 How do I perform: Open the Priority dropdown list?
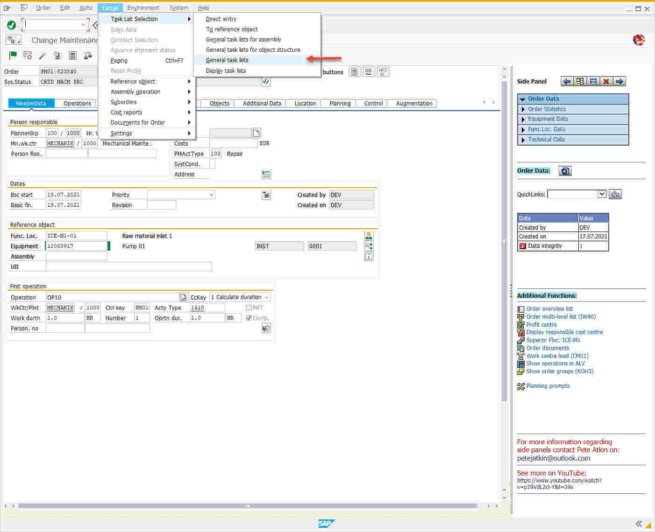(211, 195)
